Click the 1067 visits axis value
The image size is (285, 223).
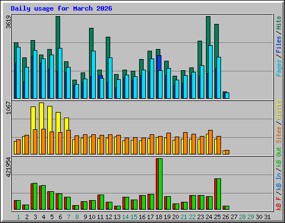8,108
